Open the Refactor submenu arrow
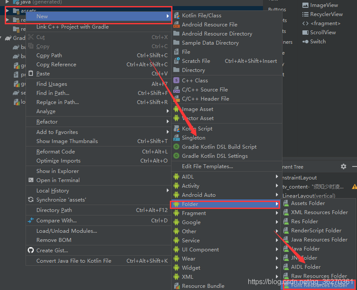357x290 pixels. coord(168,121)
